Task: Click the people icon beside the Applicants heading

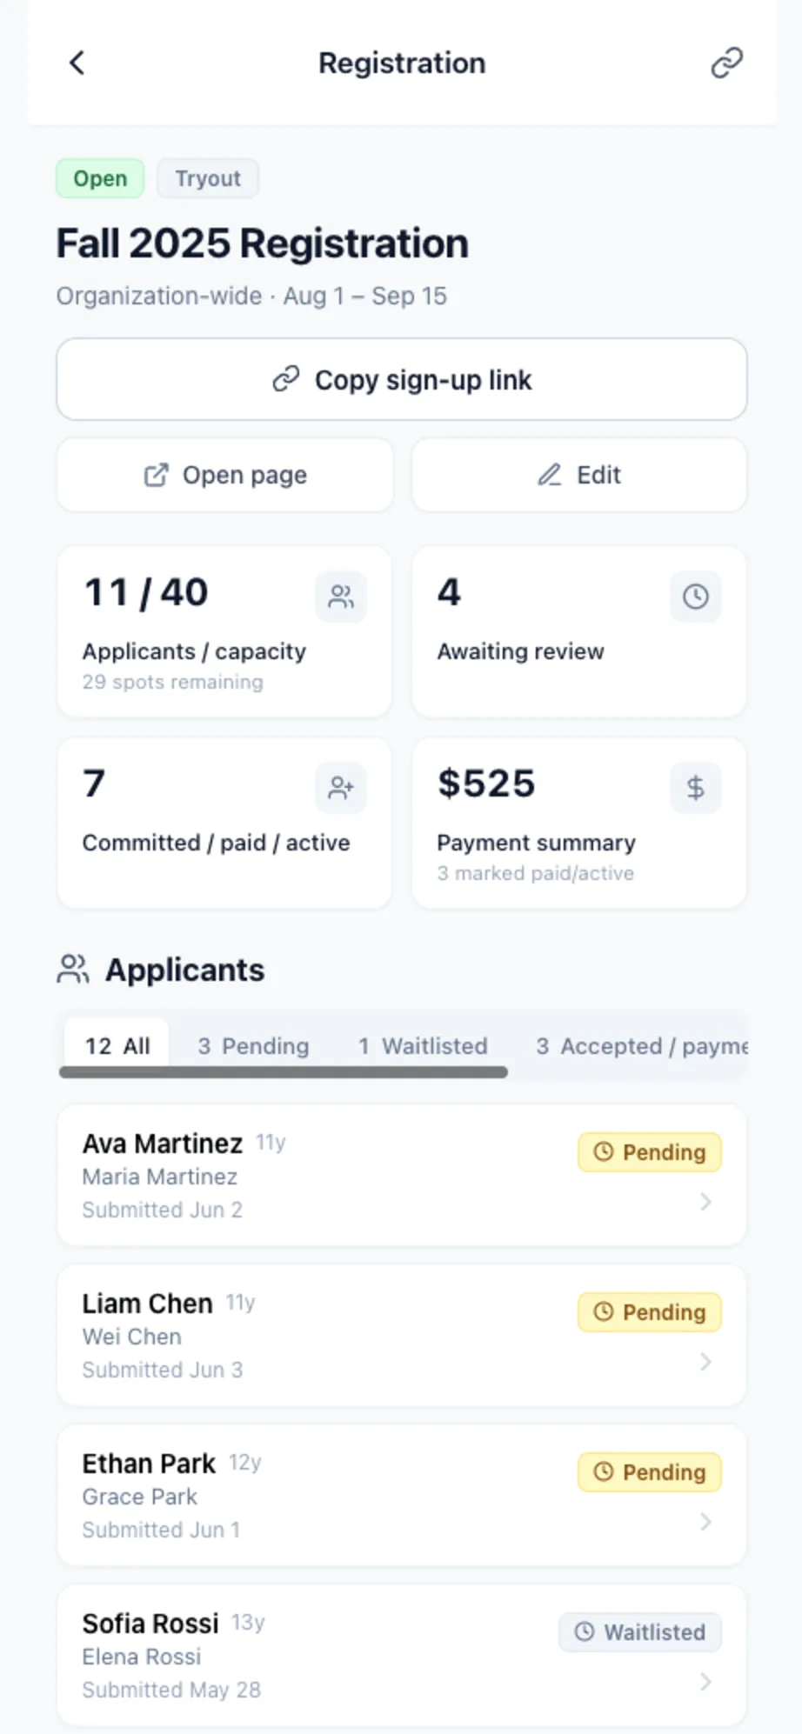Action: tap(73, 970)
